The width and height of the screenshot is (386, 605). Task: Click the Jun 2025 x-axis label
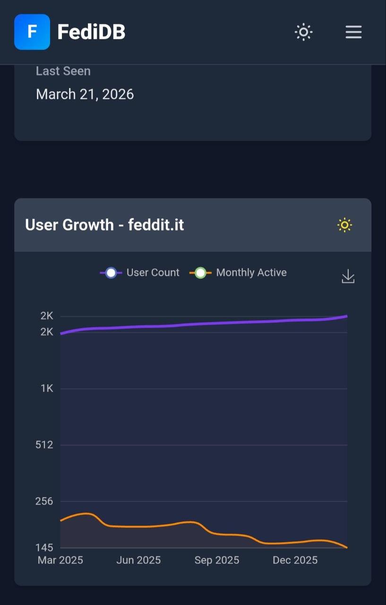(139, 560)
